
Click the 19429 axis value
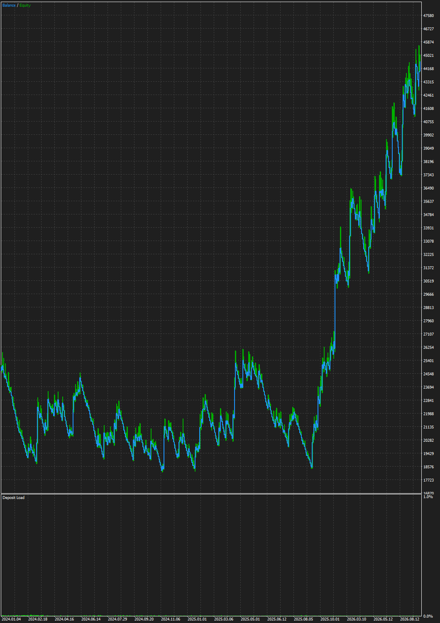[428, 454]
